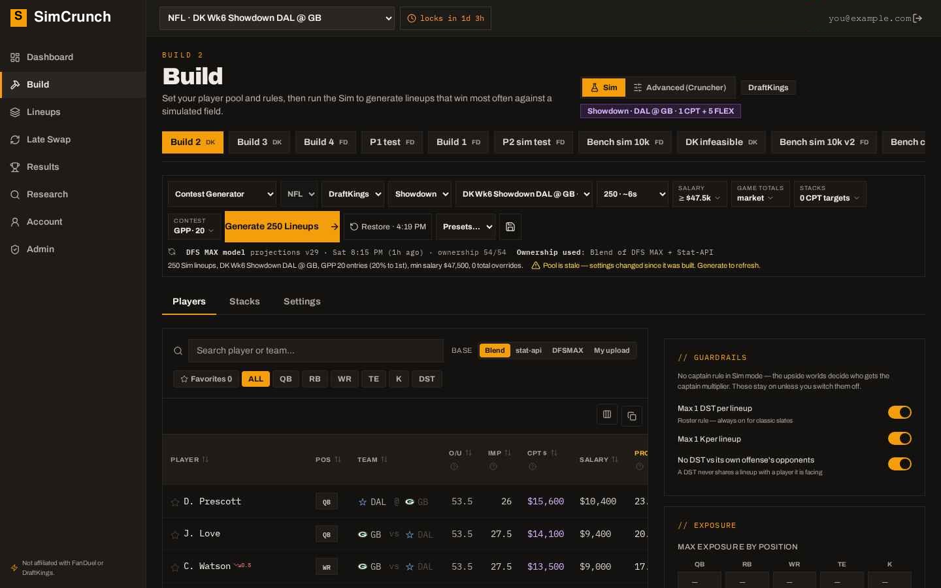Select stat-api as base projection

528,351
